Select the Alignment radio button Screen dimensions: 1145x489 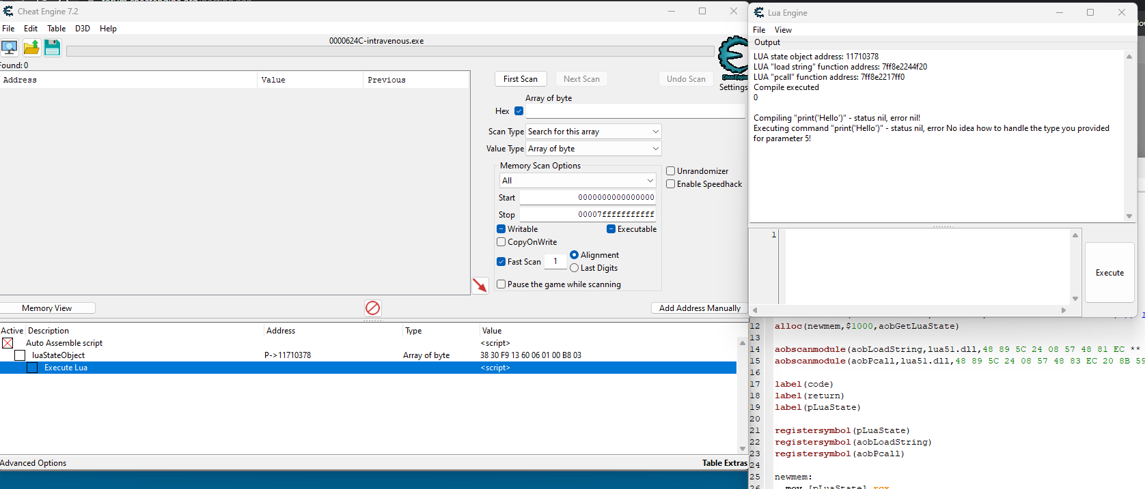[x=574, y=255]
